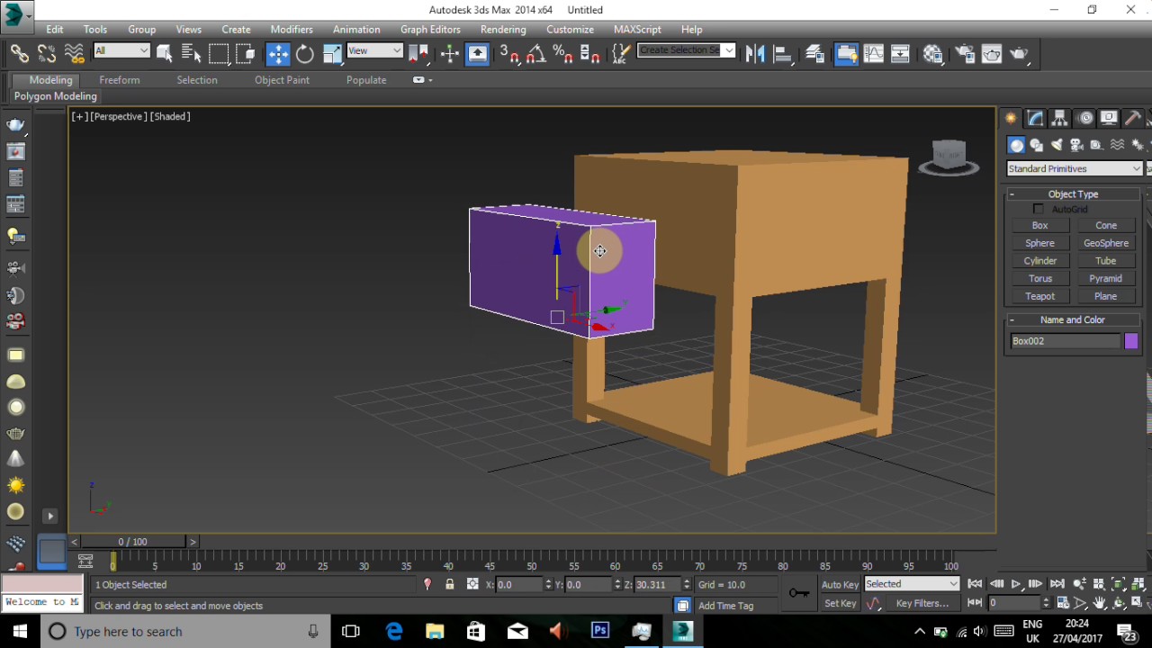Choose the Select Object tool
The image size is (1152, 648).
point(164,54)
